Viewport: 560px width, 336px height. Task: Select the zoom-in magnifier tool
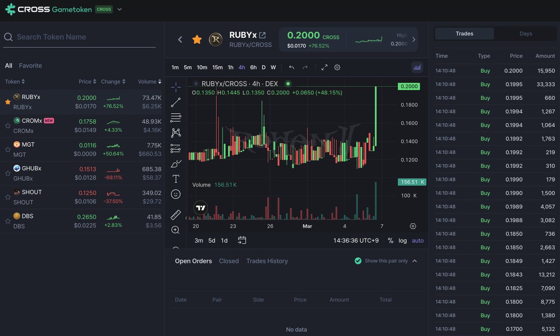click(x=176, y=230)
